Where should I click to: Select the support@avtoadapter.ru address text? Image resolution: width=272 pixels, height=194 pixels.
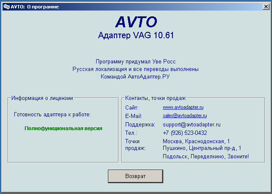tap(191, 125)
